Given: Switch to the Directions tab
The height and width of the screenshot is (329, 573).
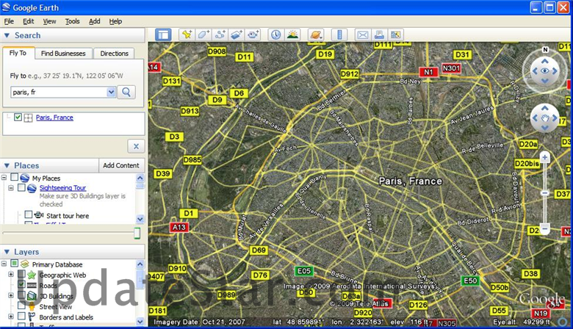Looking at the screenshot, I should point(114,54).
